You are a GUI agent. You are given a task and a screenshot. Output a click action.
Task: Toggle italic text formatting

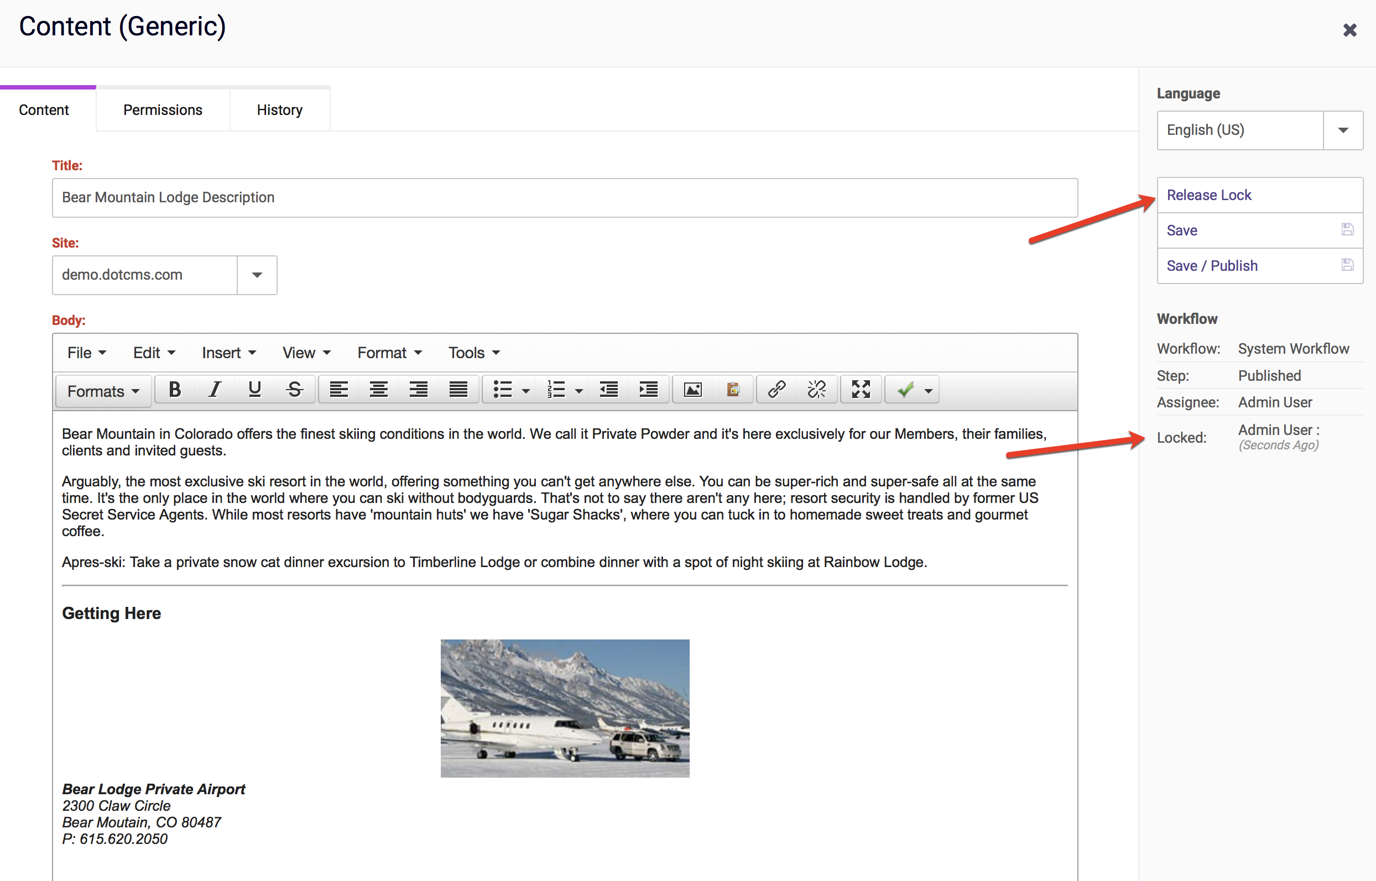click(215, 390)
